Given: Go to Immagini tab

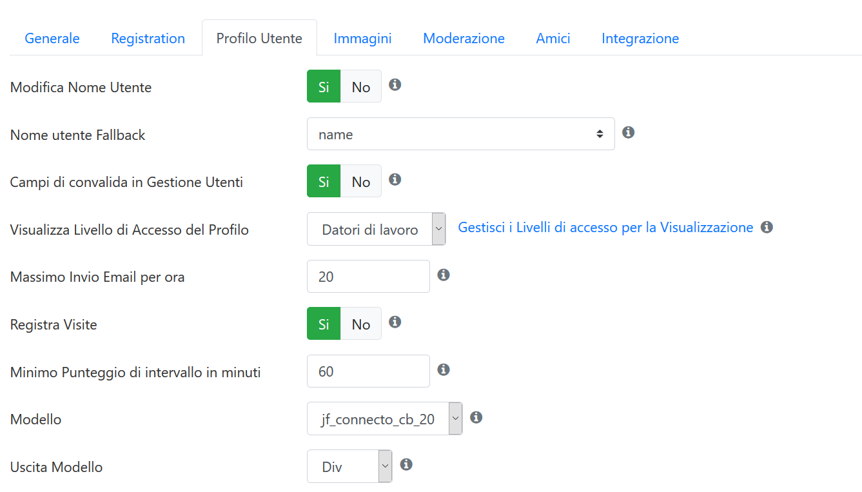Looking at the screenshot, I should [x=362, y=38].
